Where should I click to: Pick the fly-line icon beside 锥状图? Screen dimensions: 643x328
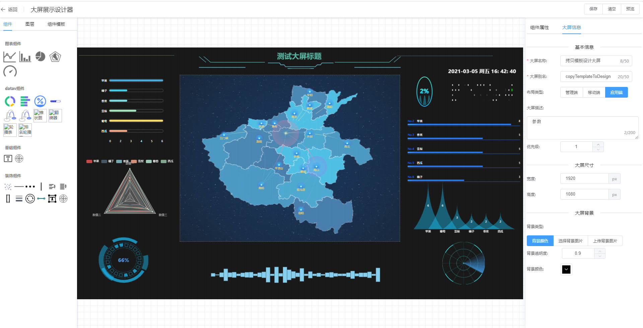pyautogui.click(x=25, y=116)
